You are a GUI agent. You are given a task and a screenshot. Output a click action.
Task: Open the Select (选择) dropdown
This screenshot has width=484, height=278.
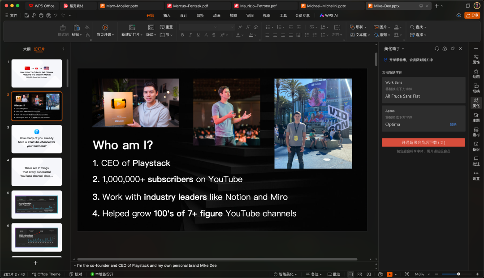pyautogui.click(x=418, y=35)
